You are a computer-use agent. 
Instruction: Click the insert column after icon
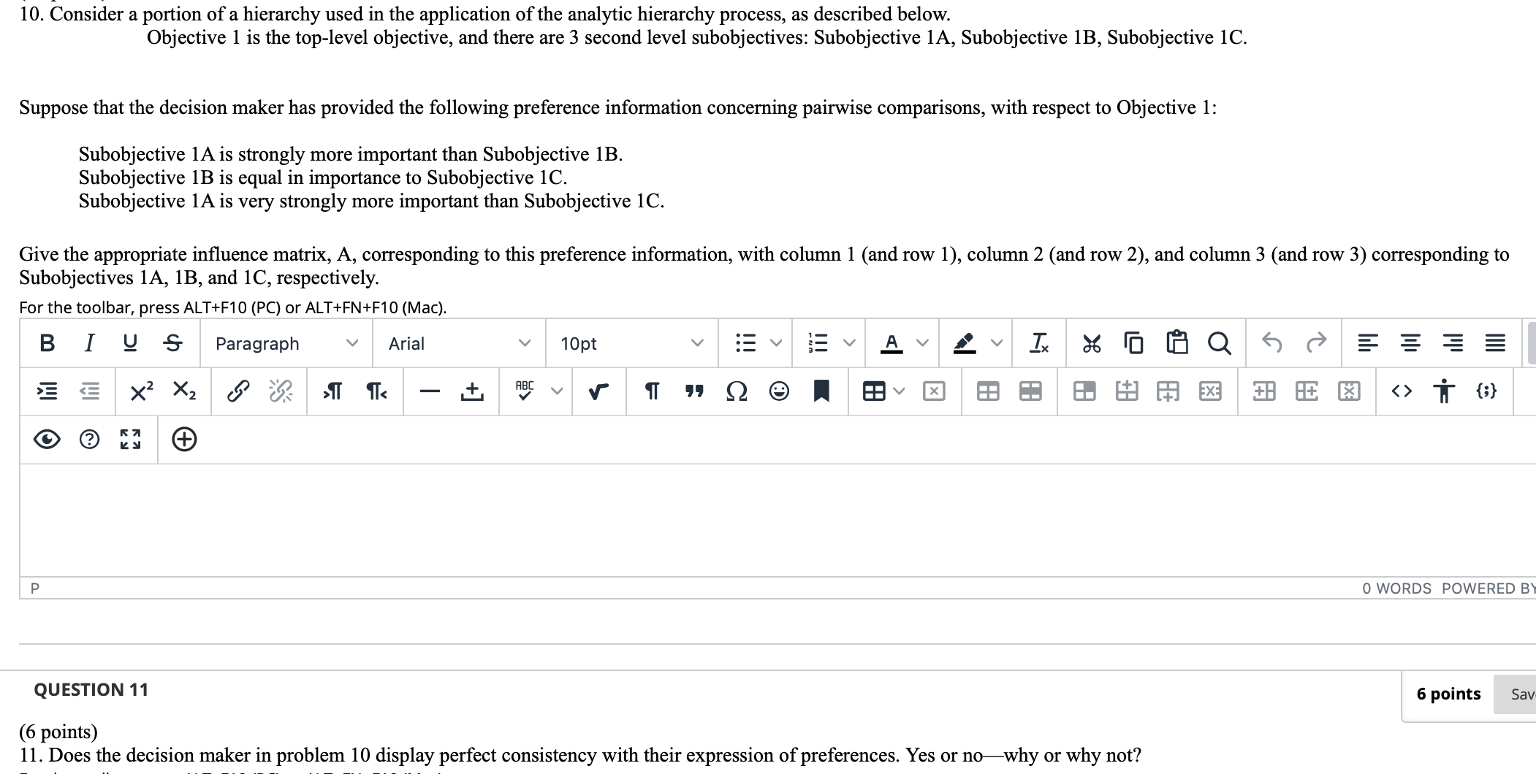pos(1307,392)
